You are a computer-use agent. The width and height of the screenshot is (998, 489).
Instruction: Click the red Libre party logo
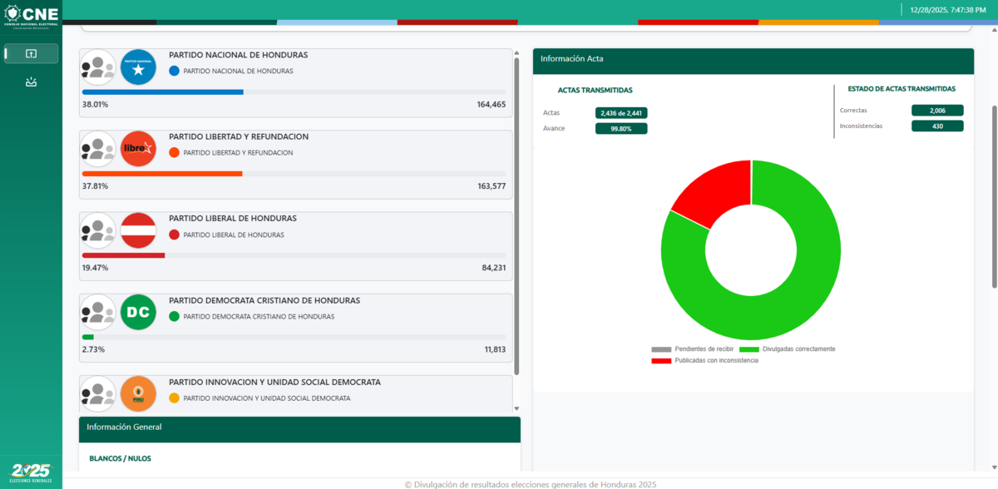coord(138,149)
